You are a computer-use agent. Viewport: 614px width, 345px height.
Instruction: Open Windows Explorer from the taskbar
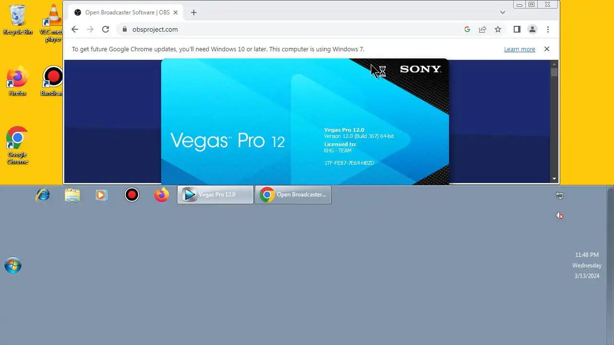(x=72, y=195)
